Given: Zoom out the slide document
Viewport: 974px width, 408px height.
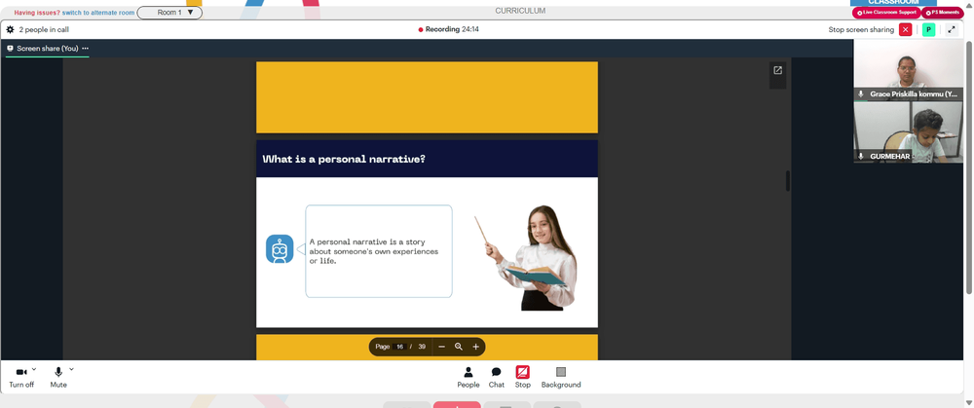Looking at the screenshot, I should (441, 347).
